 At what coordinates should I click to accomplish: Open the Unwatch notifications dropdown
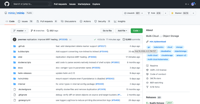pyautogui.click(x=133, y=13)
